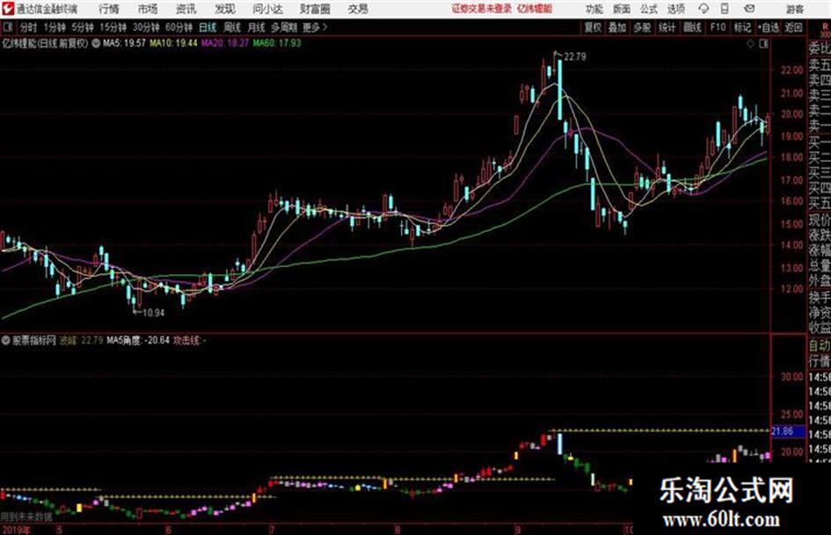
Task: Select the 月线 monthly period
Action: coord(257,27)
